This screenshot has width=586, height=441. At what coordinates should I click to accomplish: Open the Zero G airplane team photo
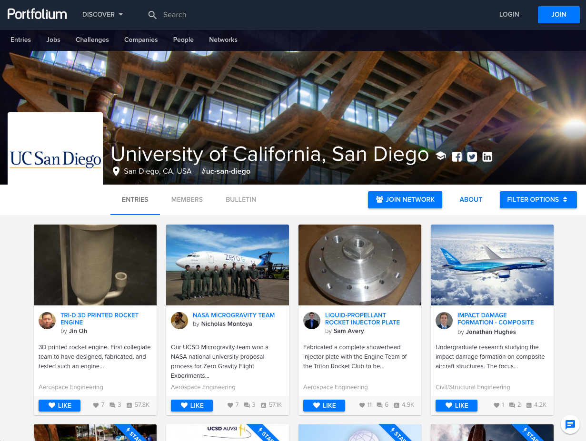[x=228, y=265]
